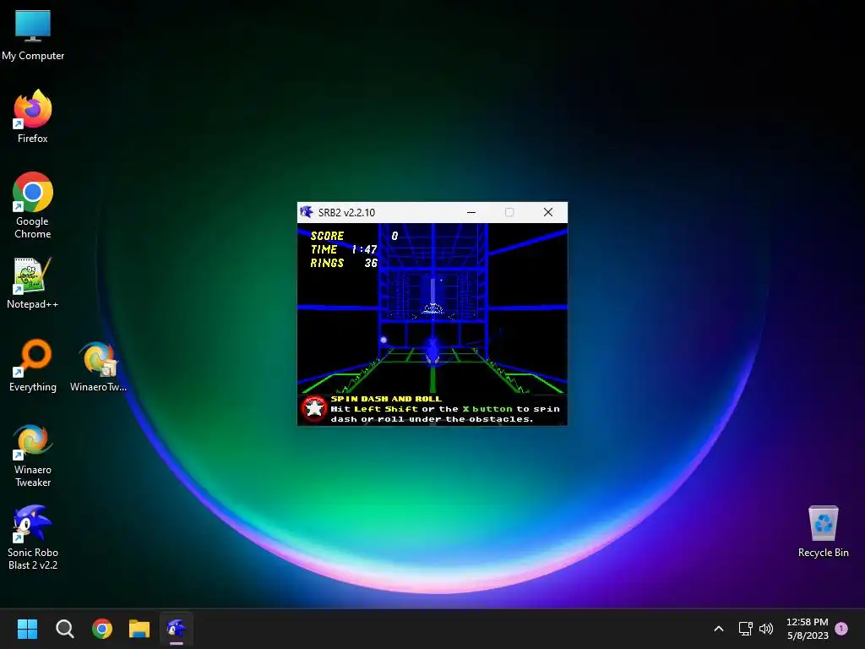Viewport: 865px width, 649px height.
Task: Show hidden system tray icons
Action: tap(718, 629)
